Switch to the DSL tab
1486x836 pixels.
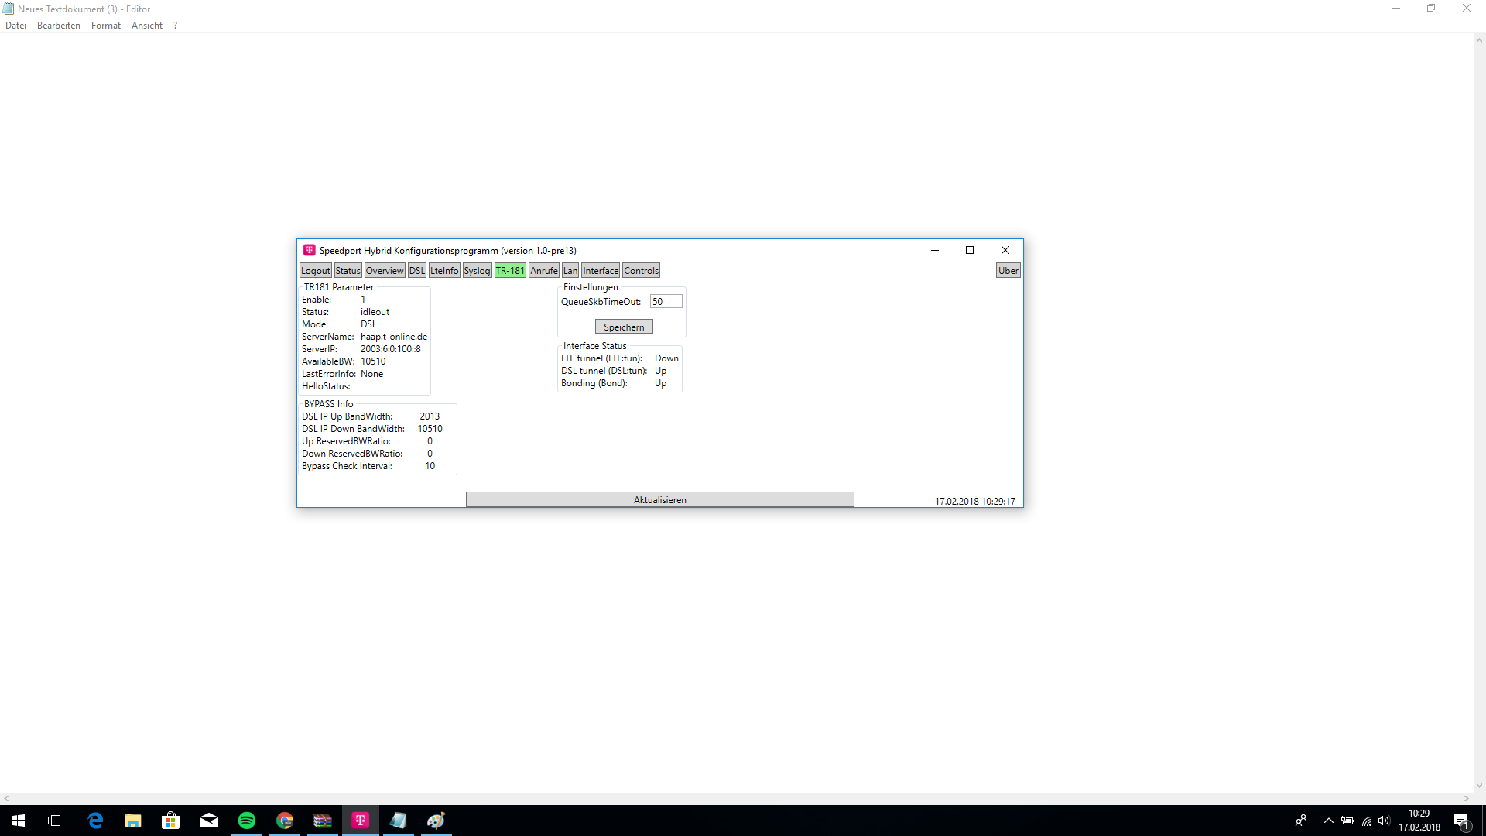(x=417, y=270)
